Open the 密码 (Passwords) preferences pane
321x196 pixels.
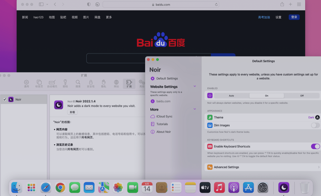(65, 83)
